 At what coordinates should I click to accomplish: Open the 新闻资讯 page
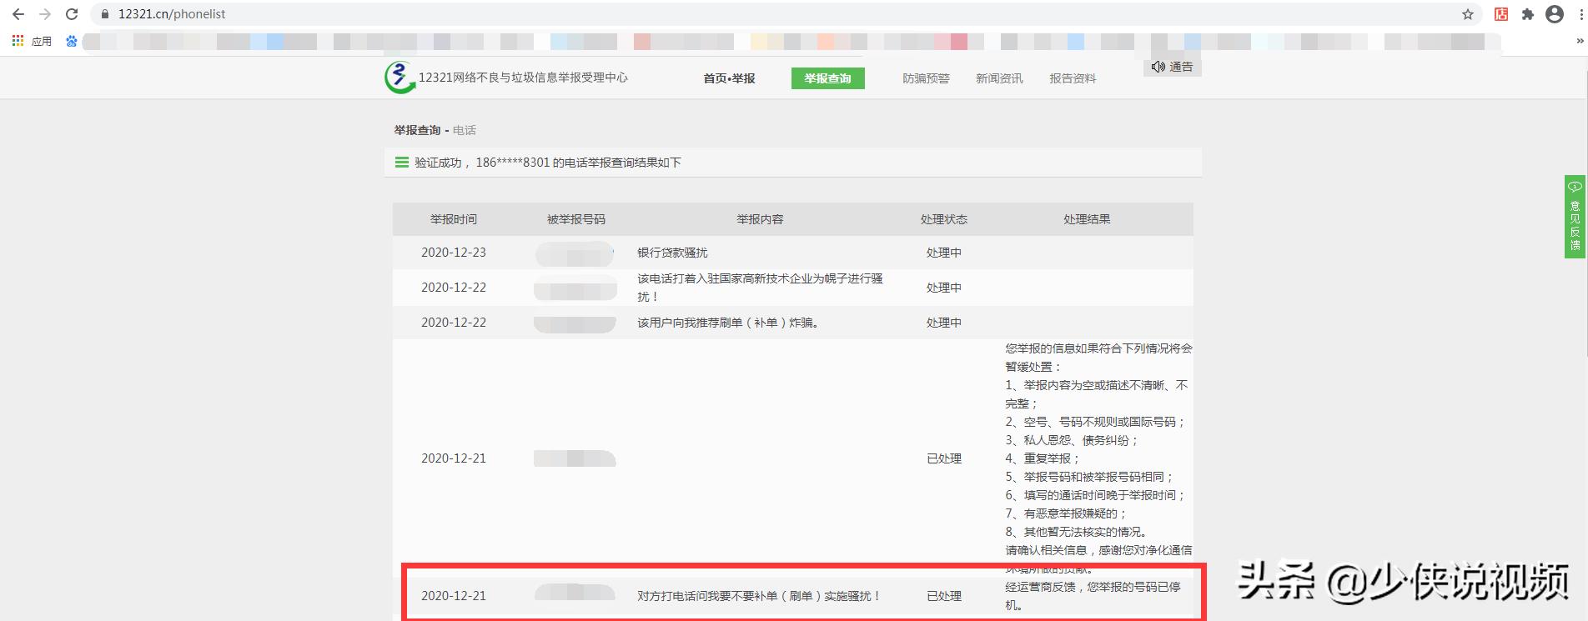coord(999,78)
